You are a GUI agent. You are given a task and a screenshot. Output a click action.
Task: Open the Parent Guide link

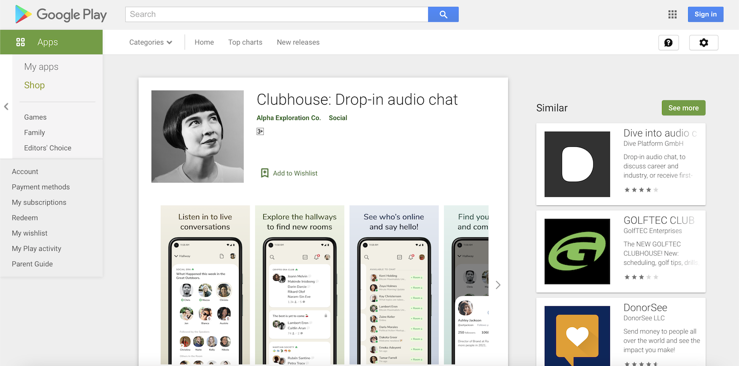[x=32, y=264]
